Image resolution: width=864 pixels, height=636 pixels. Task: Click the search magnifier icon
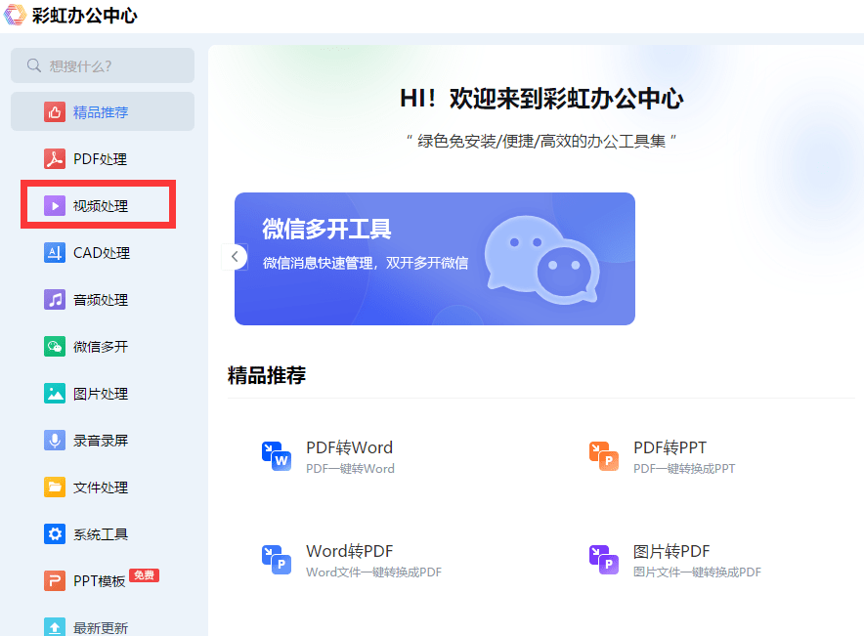pos(34,65)
